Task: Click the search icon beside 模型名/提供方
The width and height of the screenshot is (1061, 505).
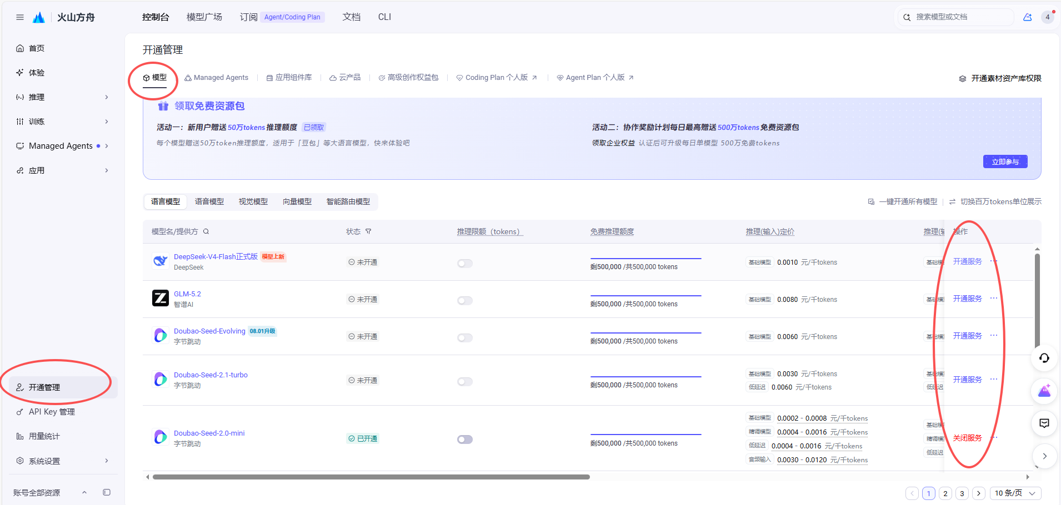Action: click(206, 231)
